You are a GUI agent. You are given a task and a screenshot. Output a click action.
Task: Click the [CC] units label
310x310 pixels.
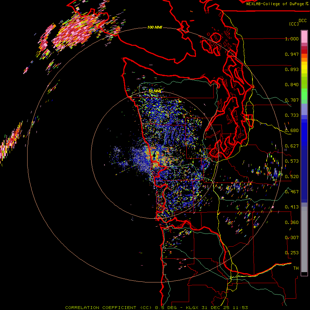294,24
